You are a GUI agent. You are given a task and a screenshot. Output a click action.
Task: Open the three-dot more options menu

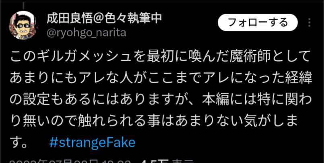tap(309, 22)
